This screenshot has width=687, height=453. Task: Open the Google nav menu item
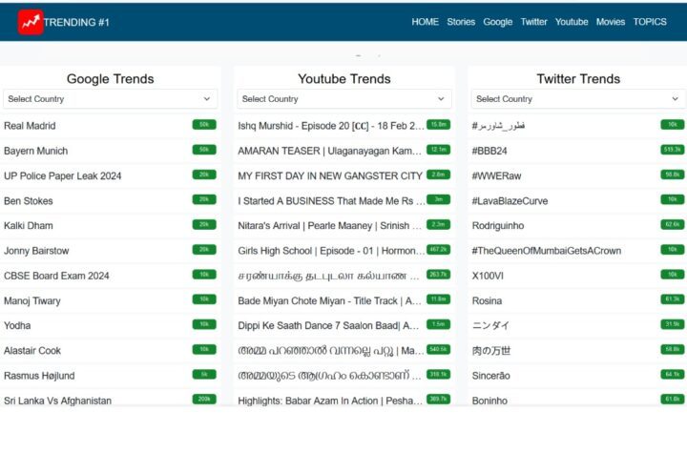pos(497,22)
